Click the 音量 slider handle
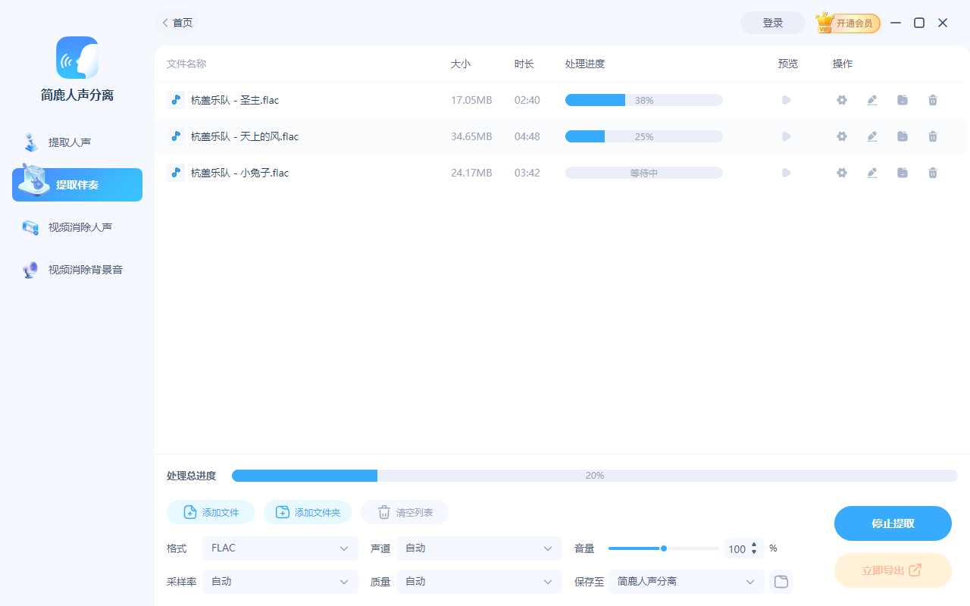Viewport: 970px width, 606px height. pyautogui.click(x=664, y=548)
